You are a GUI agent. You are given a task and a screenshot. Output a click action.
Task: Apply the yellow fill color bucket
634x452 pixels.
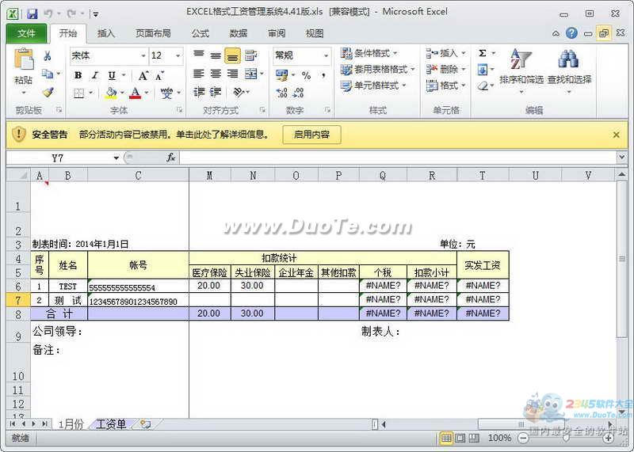tap(111, 93)
